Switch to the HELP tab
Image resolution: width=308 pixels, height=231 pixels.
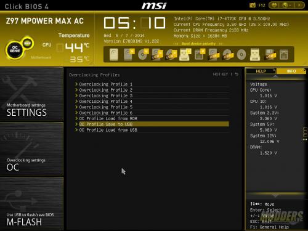(x=261, y=71)
